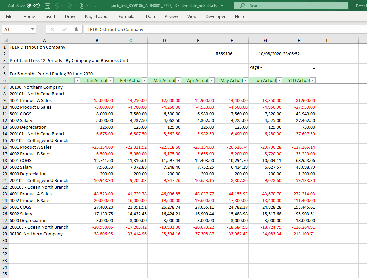
Task: Click the Cancel (X) icon beside formula bar
Action: click(x=52, y=29)
